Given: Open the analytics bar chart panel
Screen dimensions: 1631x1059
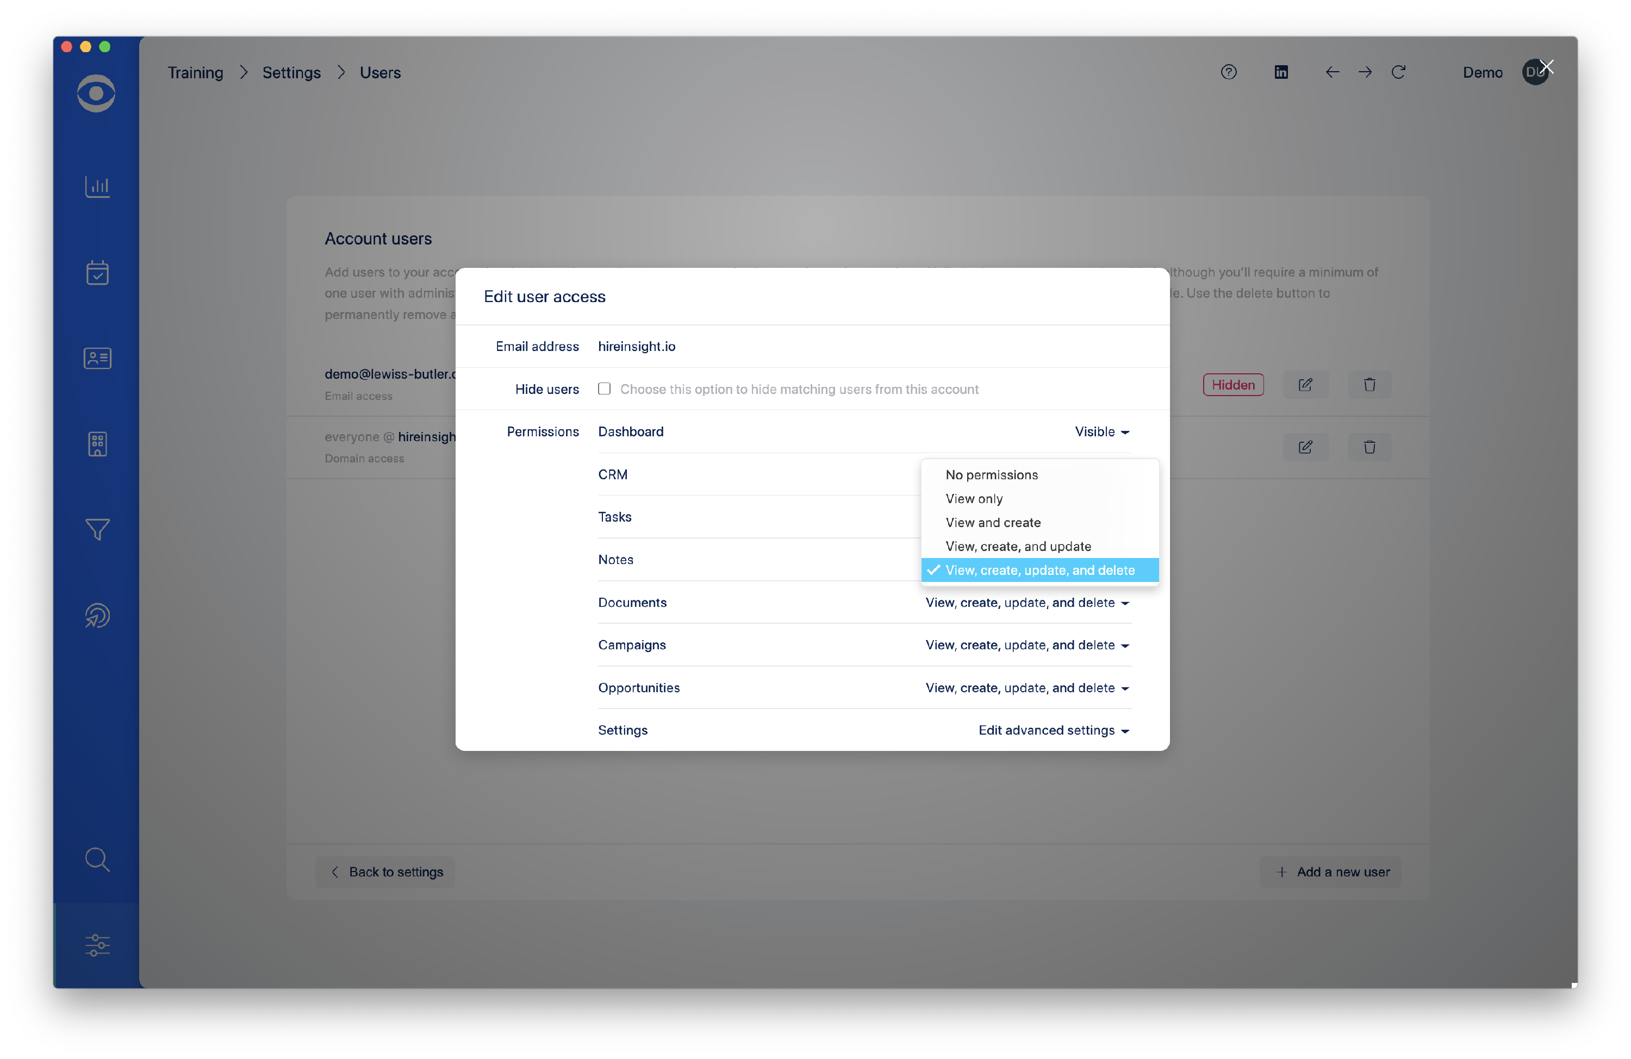Looking at the screenshot, I should pyautogui.click(x=97, y=186).
